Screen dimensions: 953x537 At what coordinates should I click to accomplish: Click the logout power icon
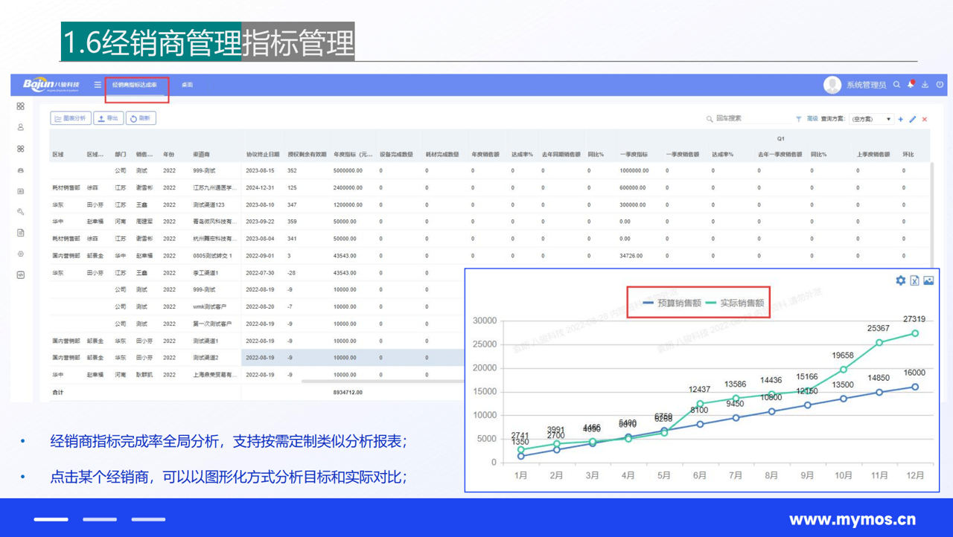click(x=941, y=85)
